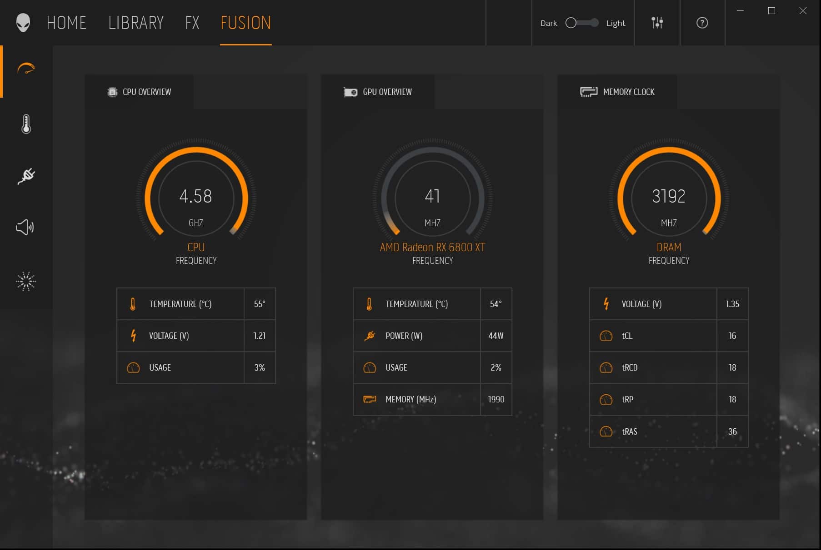
Task: Open settings with the sliders icon
Action: point(657,23)
